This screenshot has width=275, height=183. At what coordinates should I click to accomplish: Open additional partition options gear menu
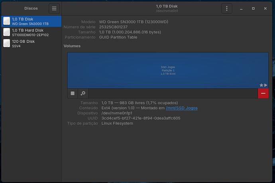[x=83, y=93]
